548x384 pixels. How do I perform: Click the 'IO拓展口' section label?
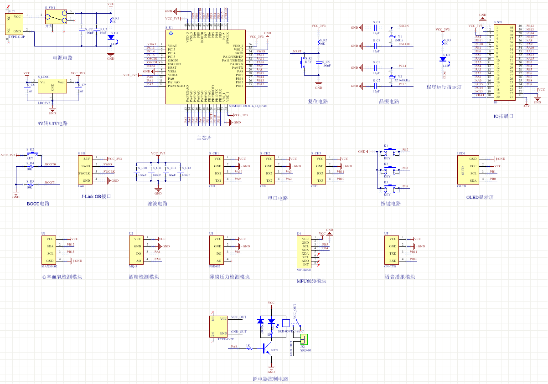click(504, 116)
